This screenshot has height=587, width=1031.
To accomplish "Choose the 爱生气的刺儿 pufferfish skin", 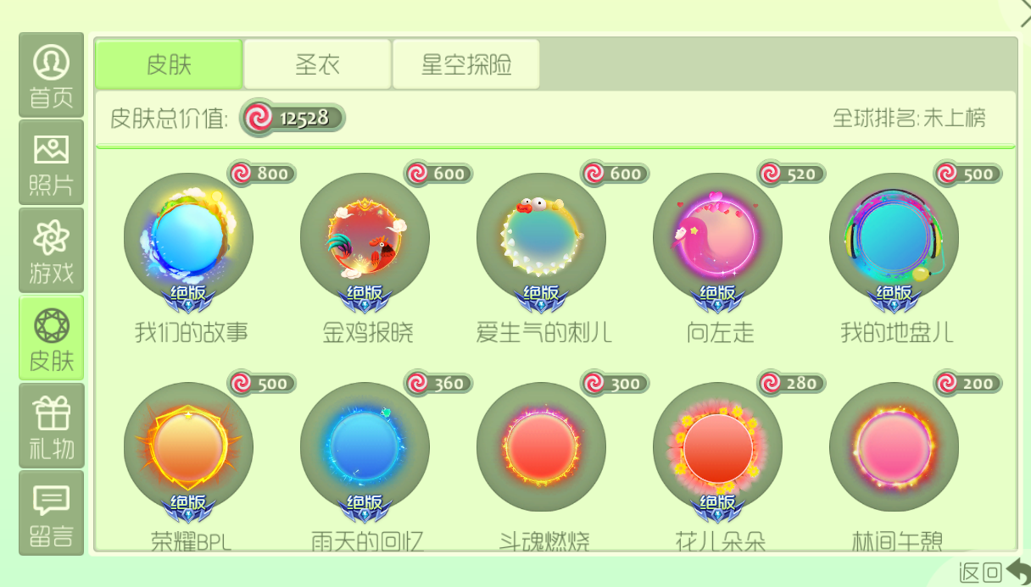I will tap(541, 237).
